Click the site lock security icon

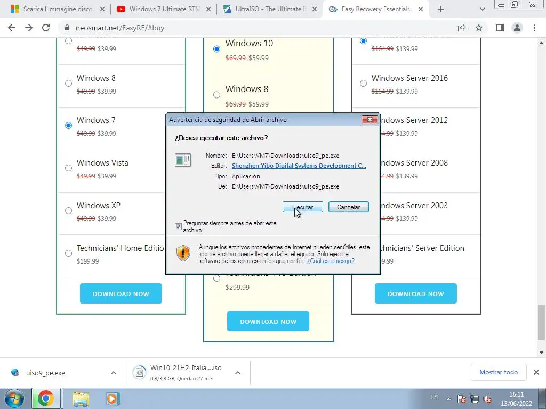pos(67,28)
